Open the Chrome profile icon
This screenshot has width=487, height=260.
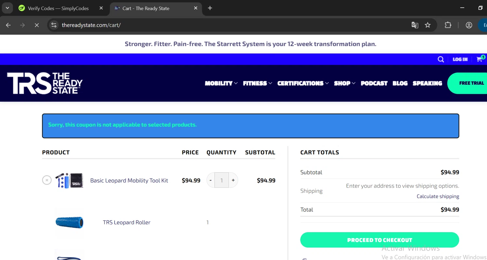coord(469,25)
